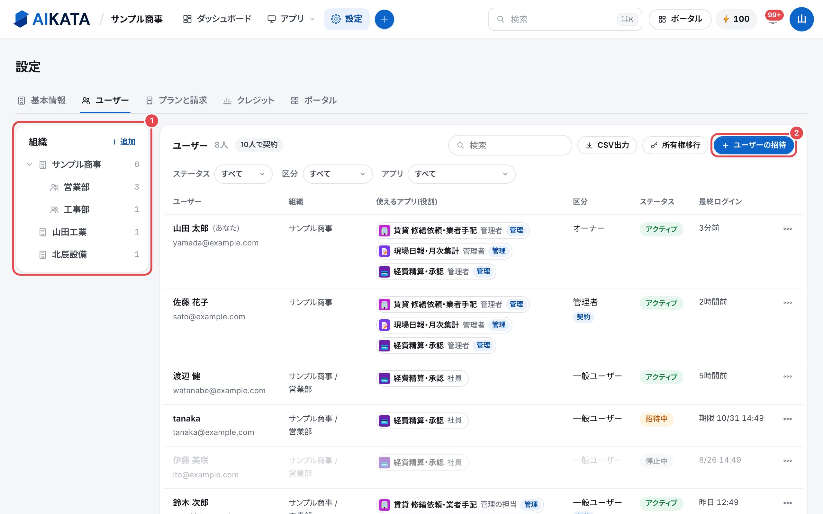
Task: Open the アプリ dropdown menu
Action: pos(291,19)
